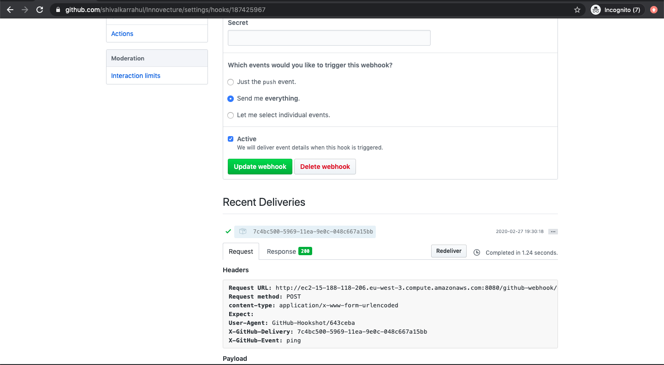Uncheck the Active webhook checkbox

tap(231, 138)
